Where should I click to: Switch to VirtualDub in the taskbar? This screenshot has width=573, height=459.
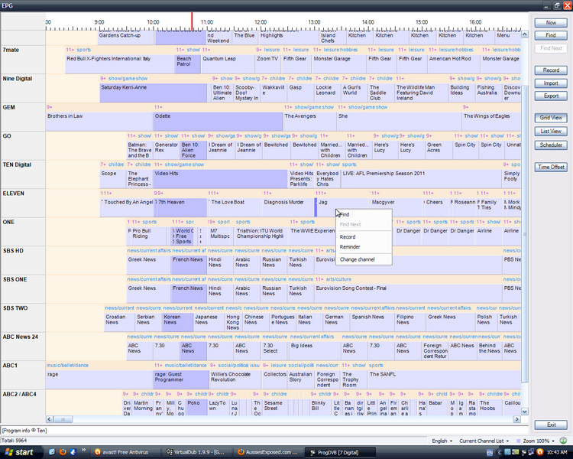(196, 452)
